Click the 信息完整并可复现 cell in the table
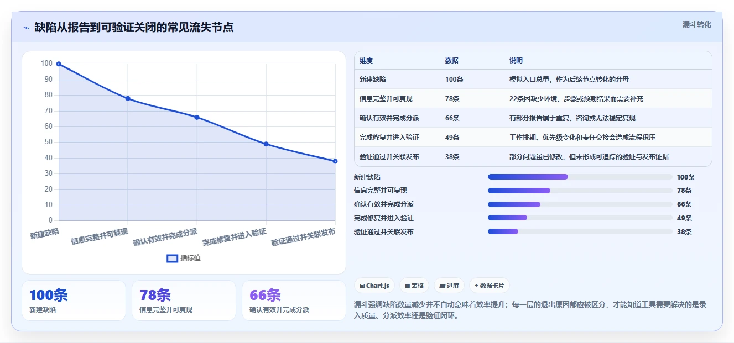 pos(386,99)
